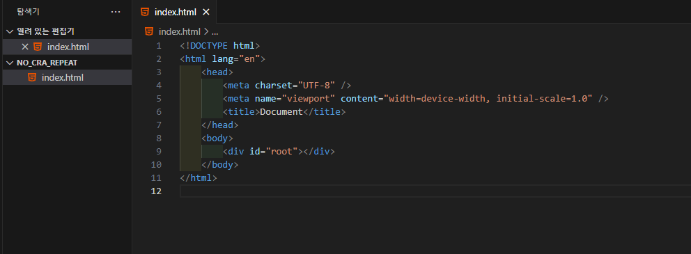Place cursor on empty line 12

[x=435, y=191]
